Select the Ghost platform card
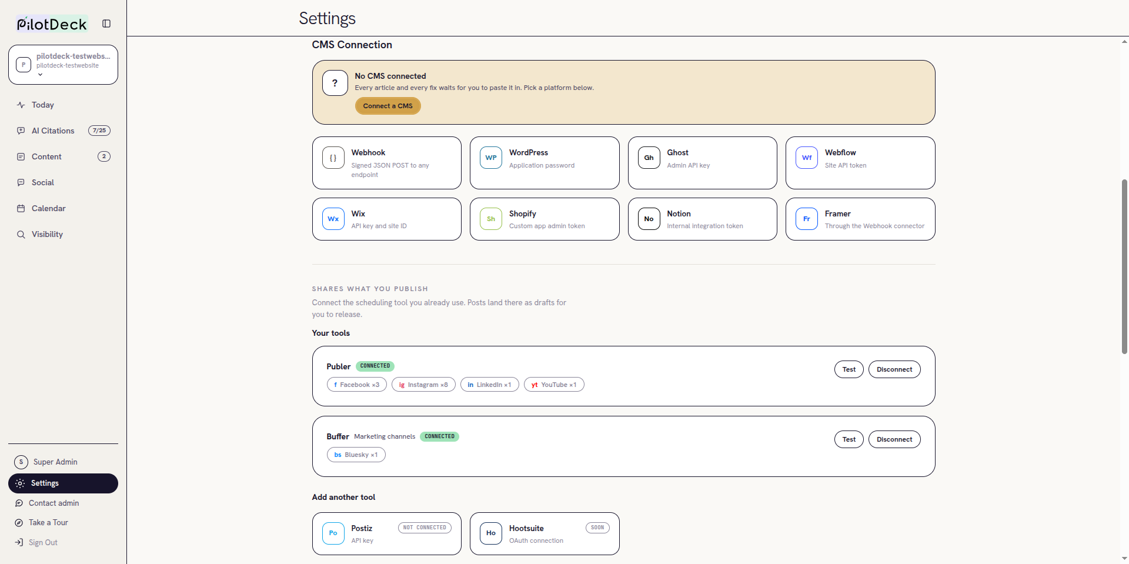The height and width of the screenshot is (564, 1129). coord(702,163)
